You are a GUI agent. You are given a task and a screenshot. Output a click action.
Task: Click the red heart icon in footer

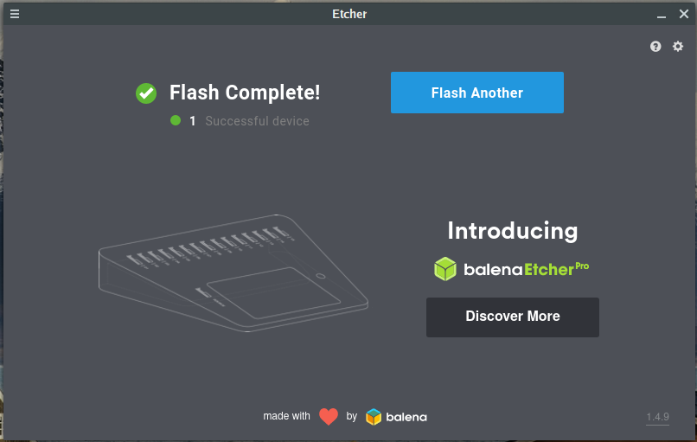[329, 417]
